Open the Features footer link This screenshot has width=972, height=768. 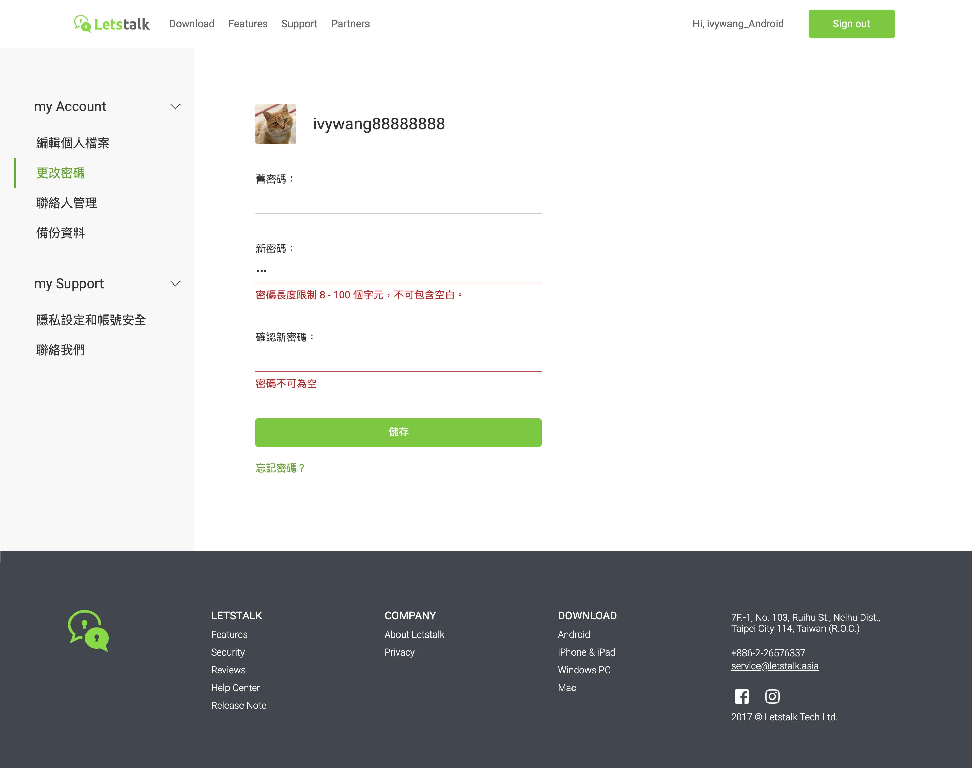pyautogui.click(x=229, y=634)
